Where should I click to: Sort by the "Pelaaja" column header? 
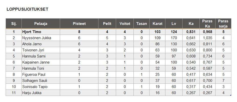pyautogui.click(x=41, y=23)
